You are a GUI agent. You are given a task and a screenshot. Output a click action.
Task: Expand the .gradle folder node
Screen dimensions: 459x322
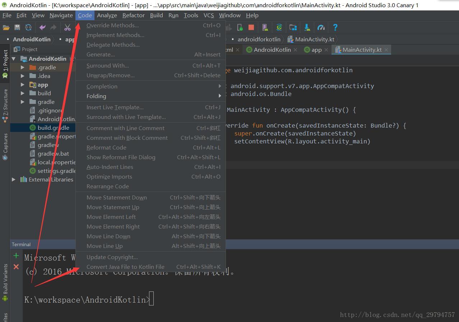pyautogui.click(x=22, y=67)
